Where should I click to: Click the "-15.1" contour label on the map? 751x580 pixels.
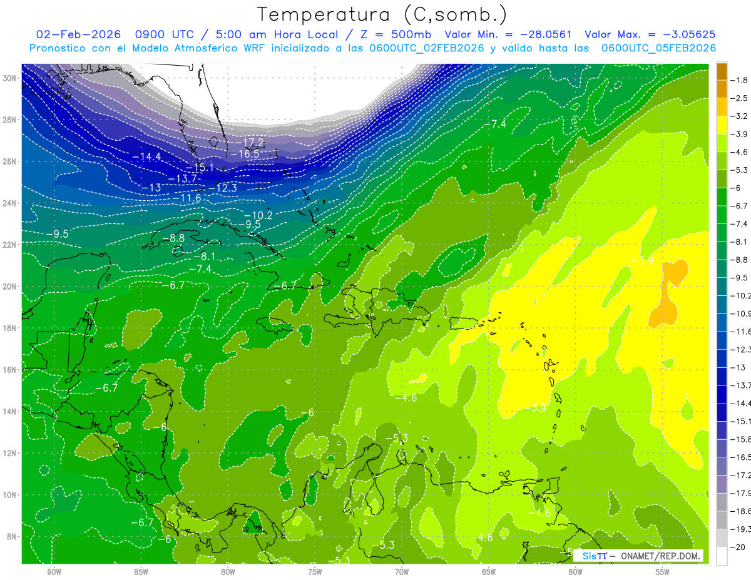point(200,168)
